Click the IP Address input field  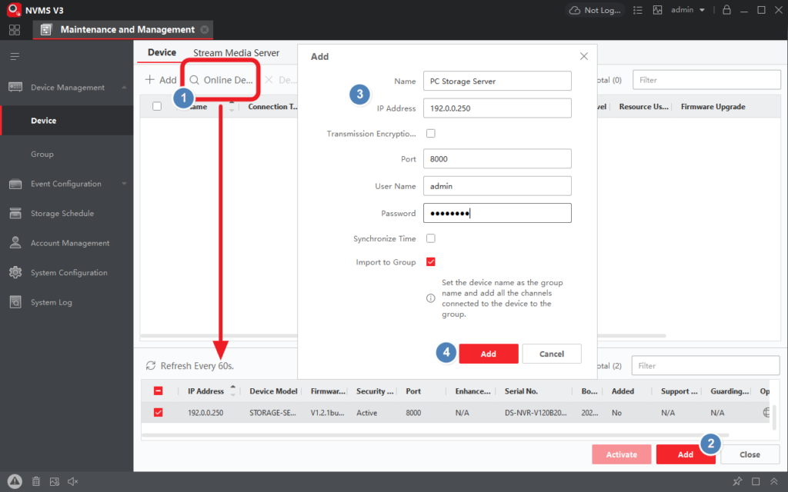tap(497, 108)
